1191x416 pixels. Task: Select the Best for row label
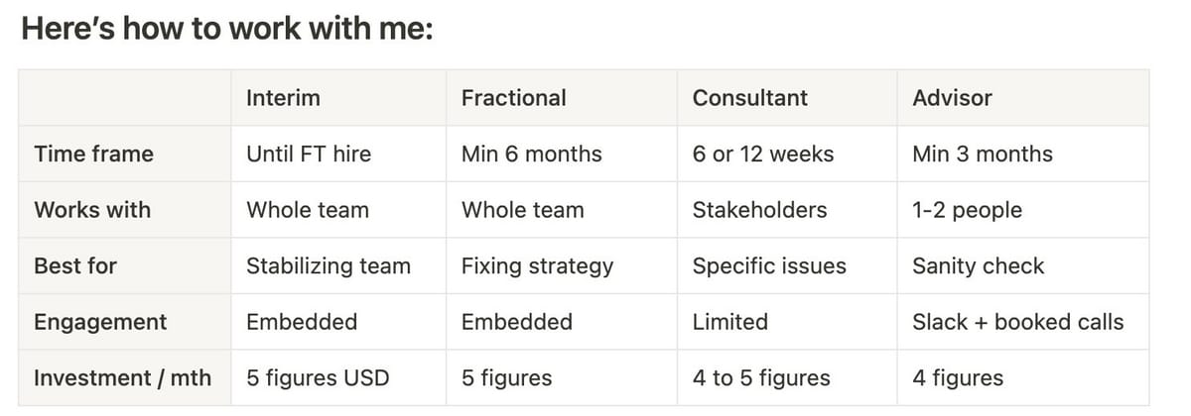tap(75, 266)
